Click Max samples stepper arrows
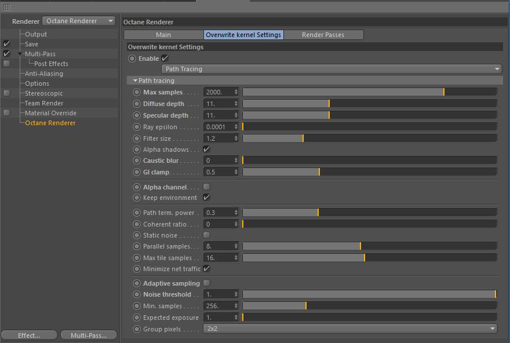The image size is (510, 343). 236,92
